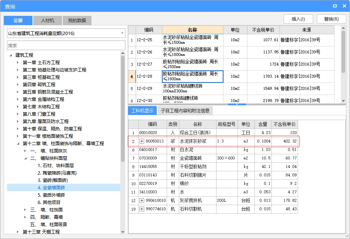The width and height of the screenshot is (350, 239).
Task: Expand 第八章 门窗工程
Action: [x=18, y=114]
